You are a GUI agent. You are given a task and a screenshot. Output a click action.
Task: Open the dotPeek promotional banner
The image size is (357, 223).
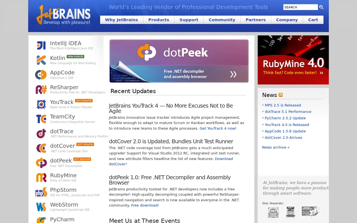pyautogui.click(x=179, y=61)
